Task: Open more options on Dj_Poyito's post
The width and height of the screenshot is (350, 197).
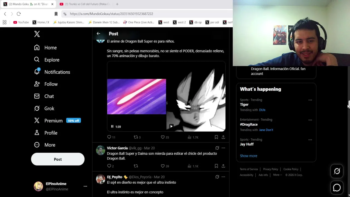Action: 223,177
